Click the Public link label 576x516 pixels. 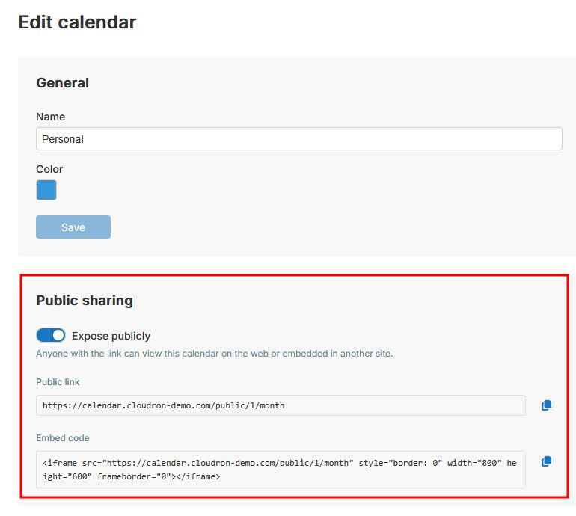(x=58, y=382)
